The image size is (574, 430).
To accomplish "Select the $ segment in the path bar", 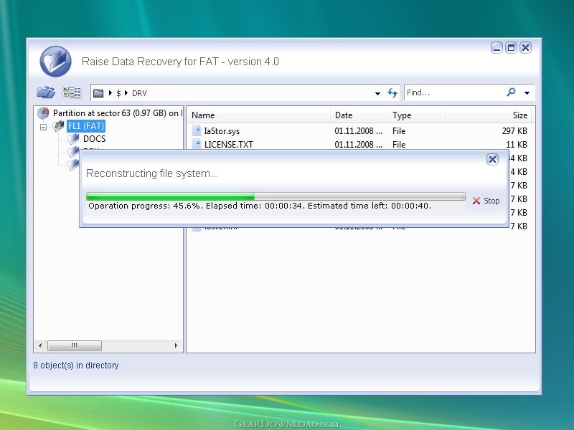I will point(118,93).
